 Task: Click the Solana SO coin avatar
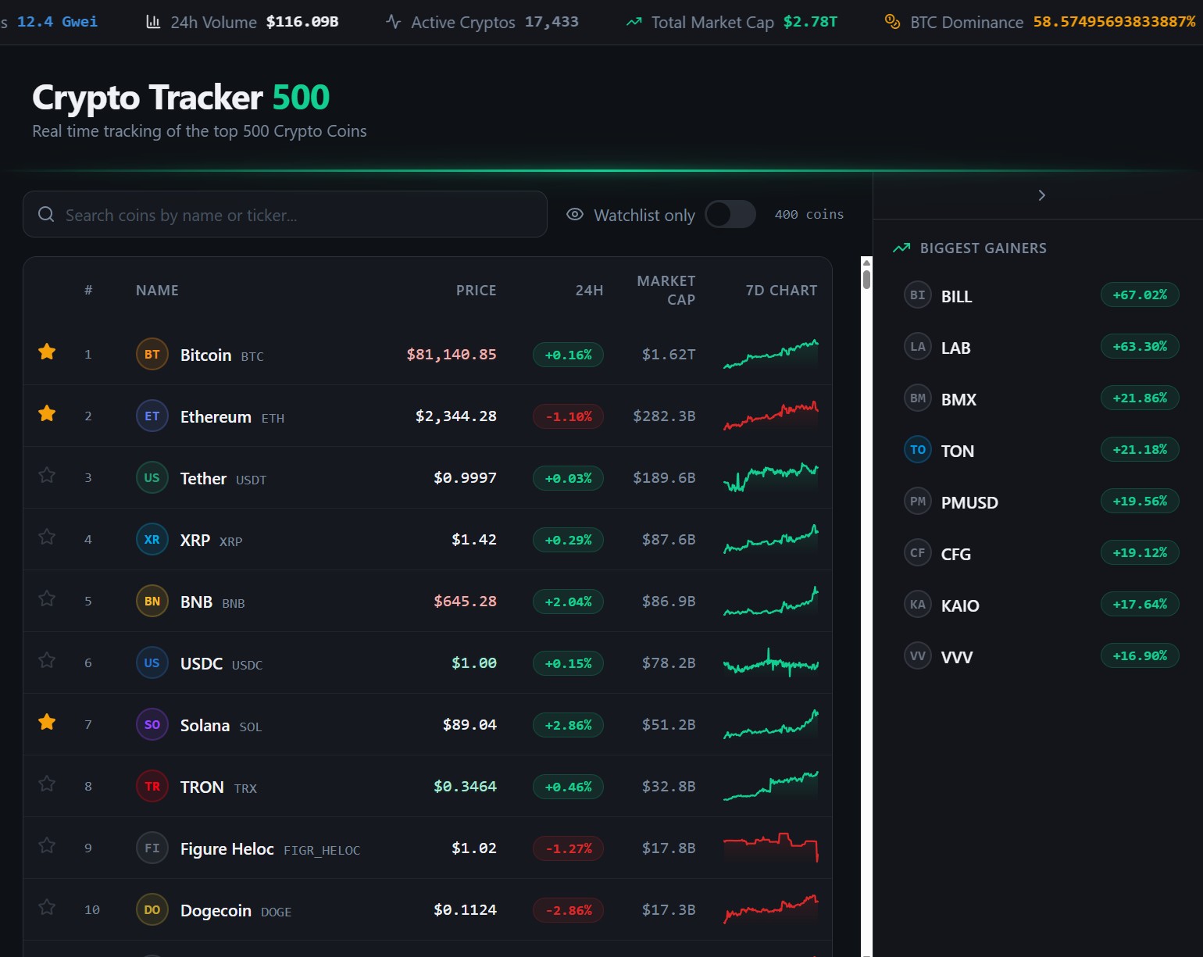point(152,724)
